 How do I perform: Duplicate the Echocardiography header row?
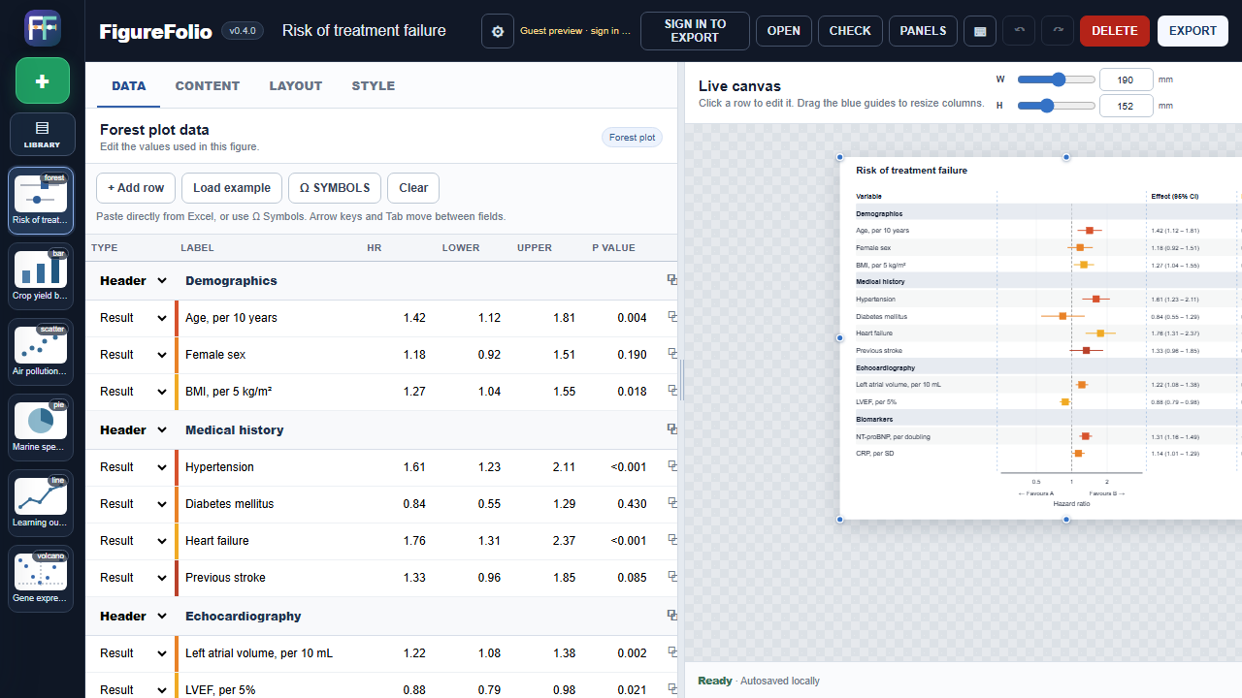[671, 616]
